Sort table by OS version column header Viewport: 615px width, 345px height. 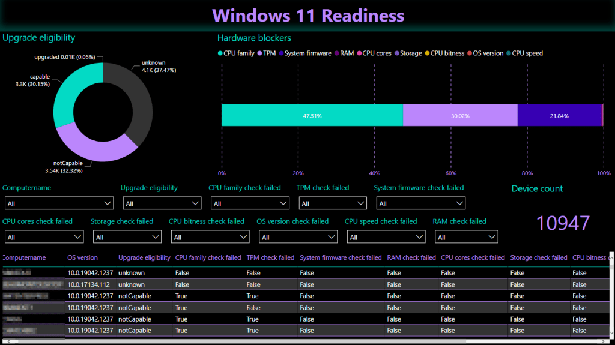[82, 257]
